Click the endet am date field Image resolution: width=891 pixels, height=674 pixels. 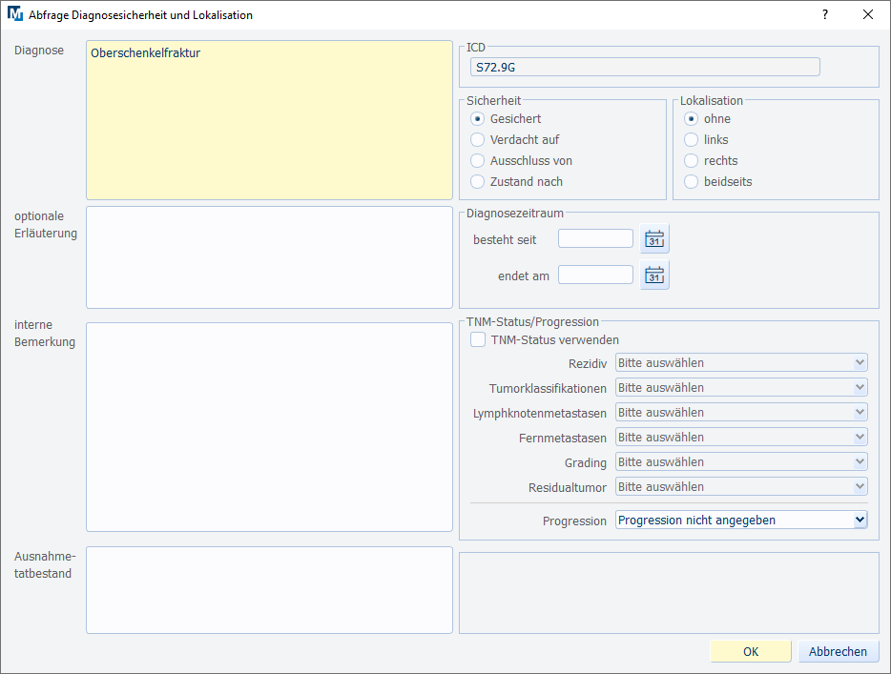(595, 275)
